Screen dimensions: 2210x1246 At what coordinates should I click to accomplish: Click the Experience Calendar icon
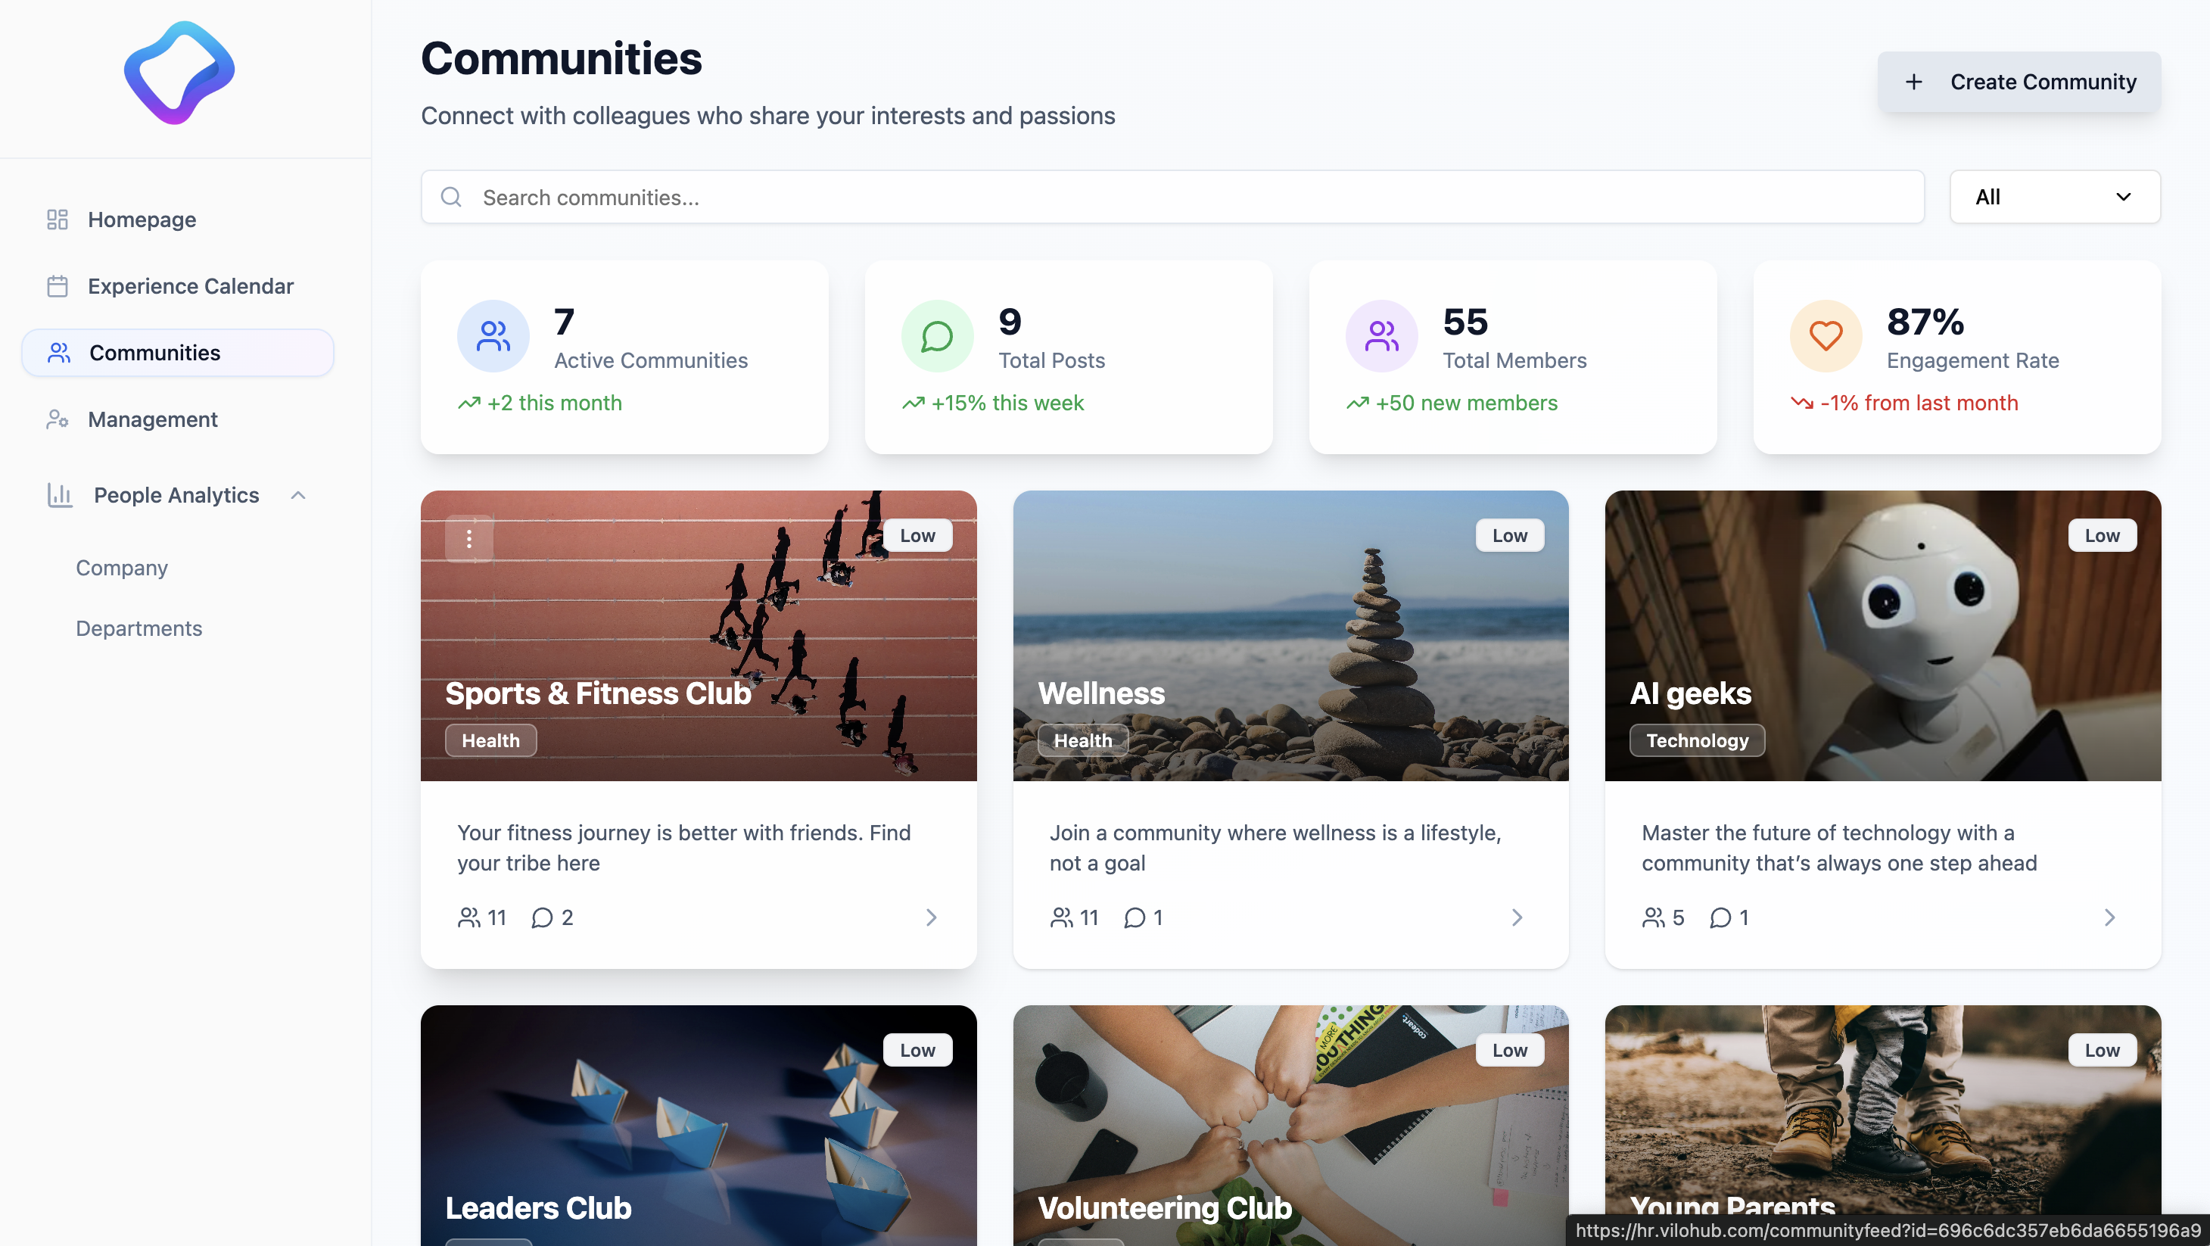coord(58,285)
